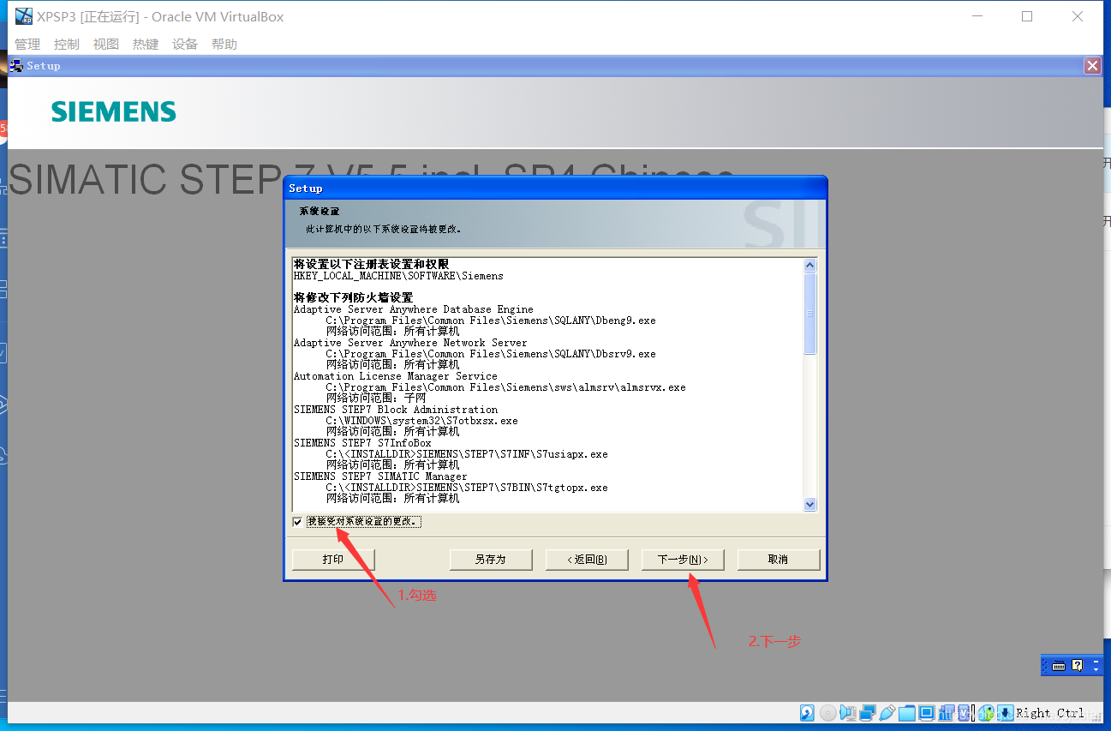
Task: Click the S7usiapx.exe path line
Action: point(467,454)
